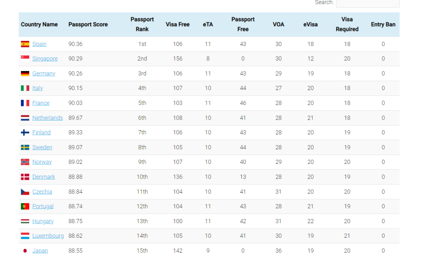Image resolution: width=439 pixels, height=258 pixels.
Task: Click Japan's Visa Free value 142
Action: pos(178,251)
